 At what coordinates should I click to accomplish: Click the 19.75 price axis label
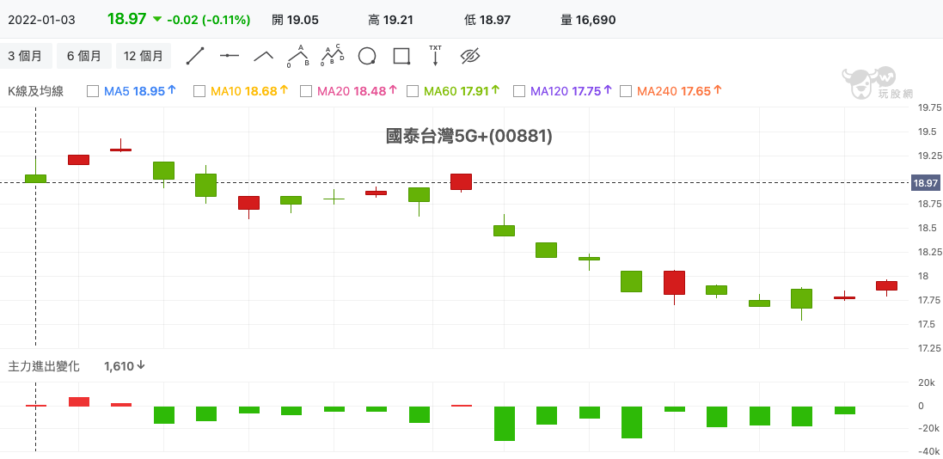click(x=930, y=107)
